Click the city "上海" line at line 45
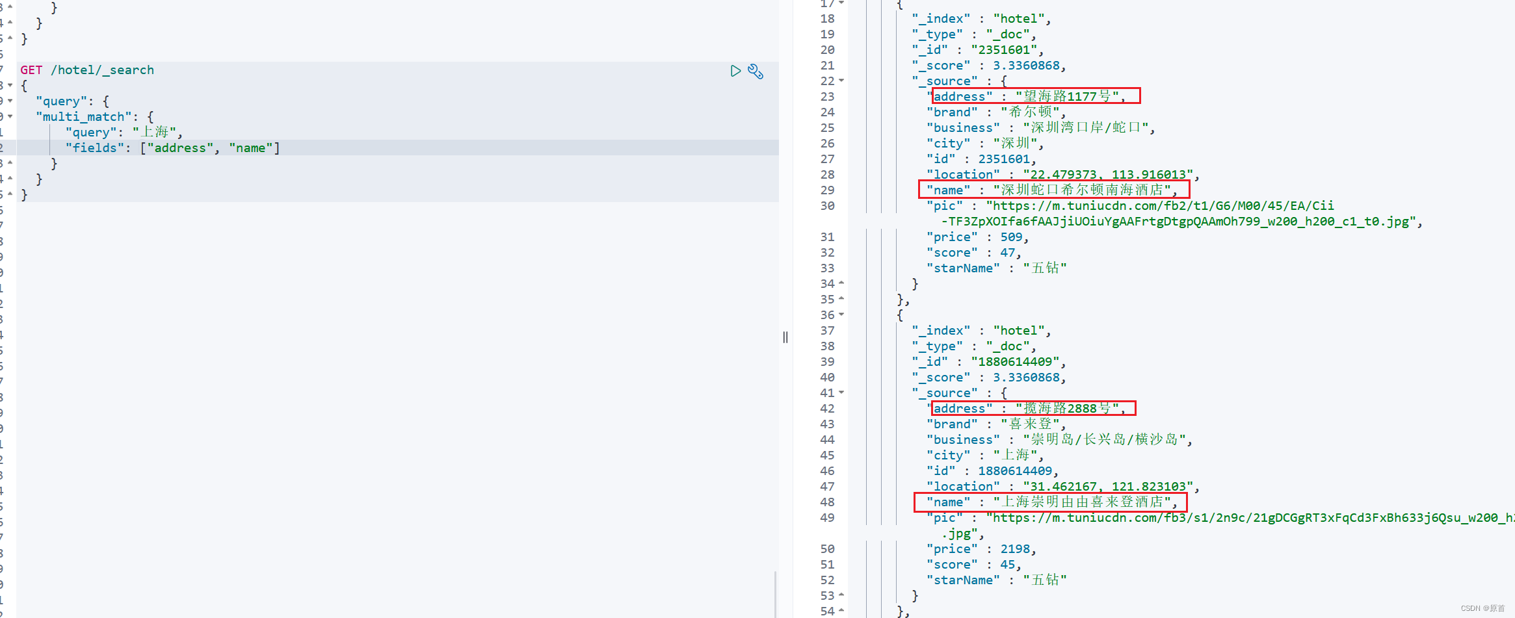This screenshot has height=618, width=1515. point(984,456)
